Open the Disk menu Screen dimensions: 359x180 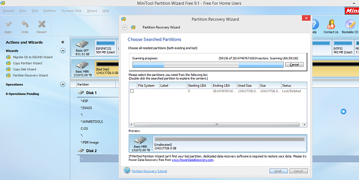point(35,11)
